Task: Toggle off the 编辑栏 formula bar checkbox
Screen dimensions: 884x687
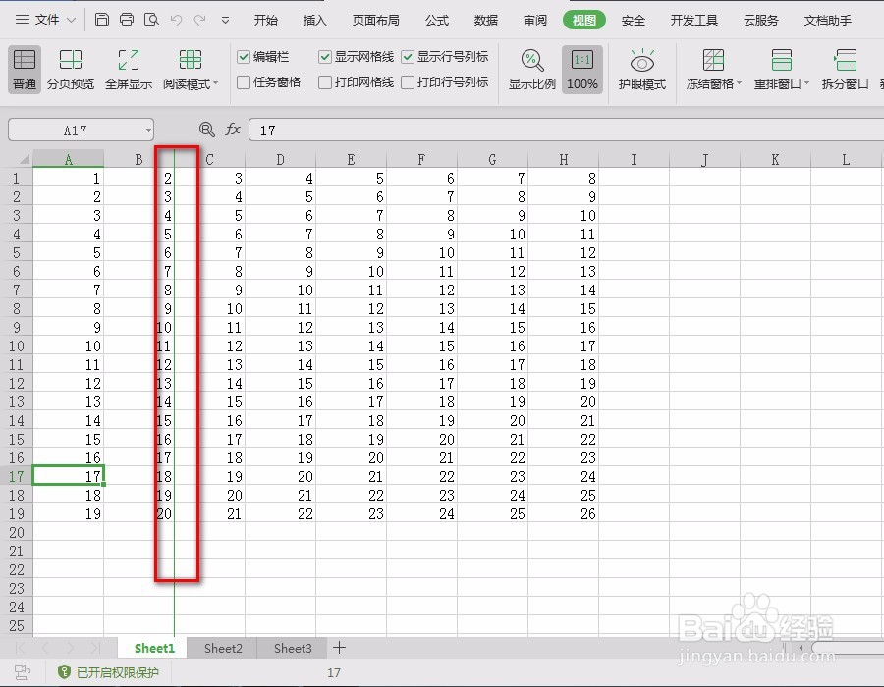Action: click(245, 56)
